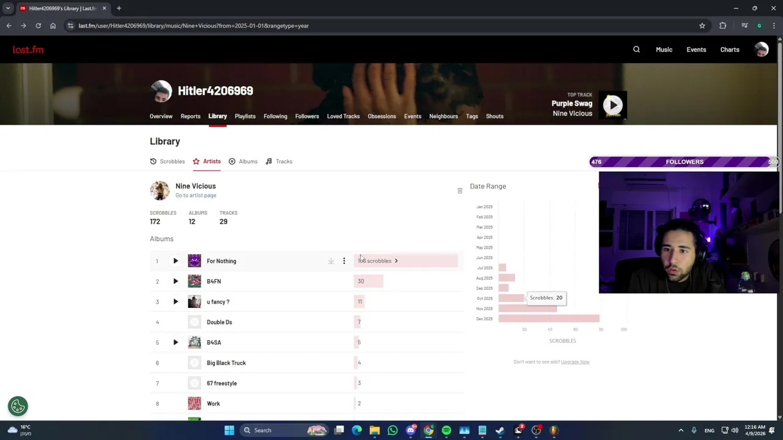Open the browser extensions puzzle icon
Screen dimensions: 783x440
pos(722,26)
